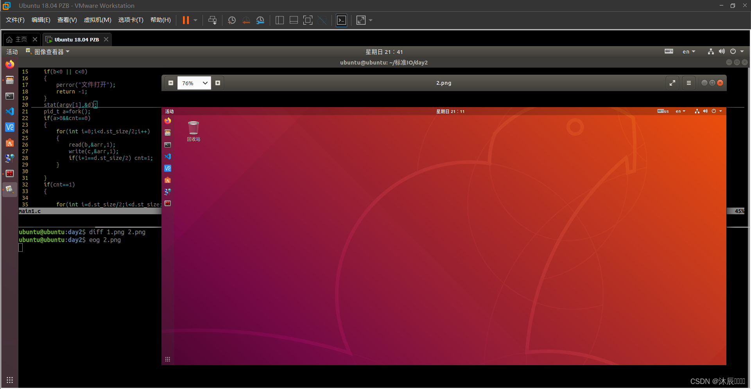Click the Send Ctrl+Alt+Del icon in VMware toolbar
This screenshot has width=751, height=389.
(212, 20)
